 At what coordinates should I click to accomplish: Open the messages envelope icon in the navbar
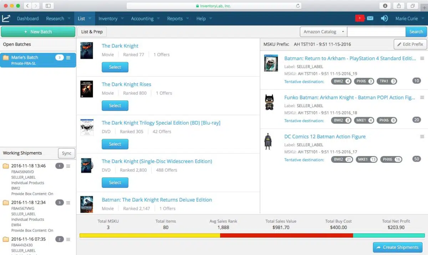click(370, 18)
